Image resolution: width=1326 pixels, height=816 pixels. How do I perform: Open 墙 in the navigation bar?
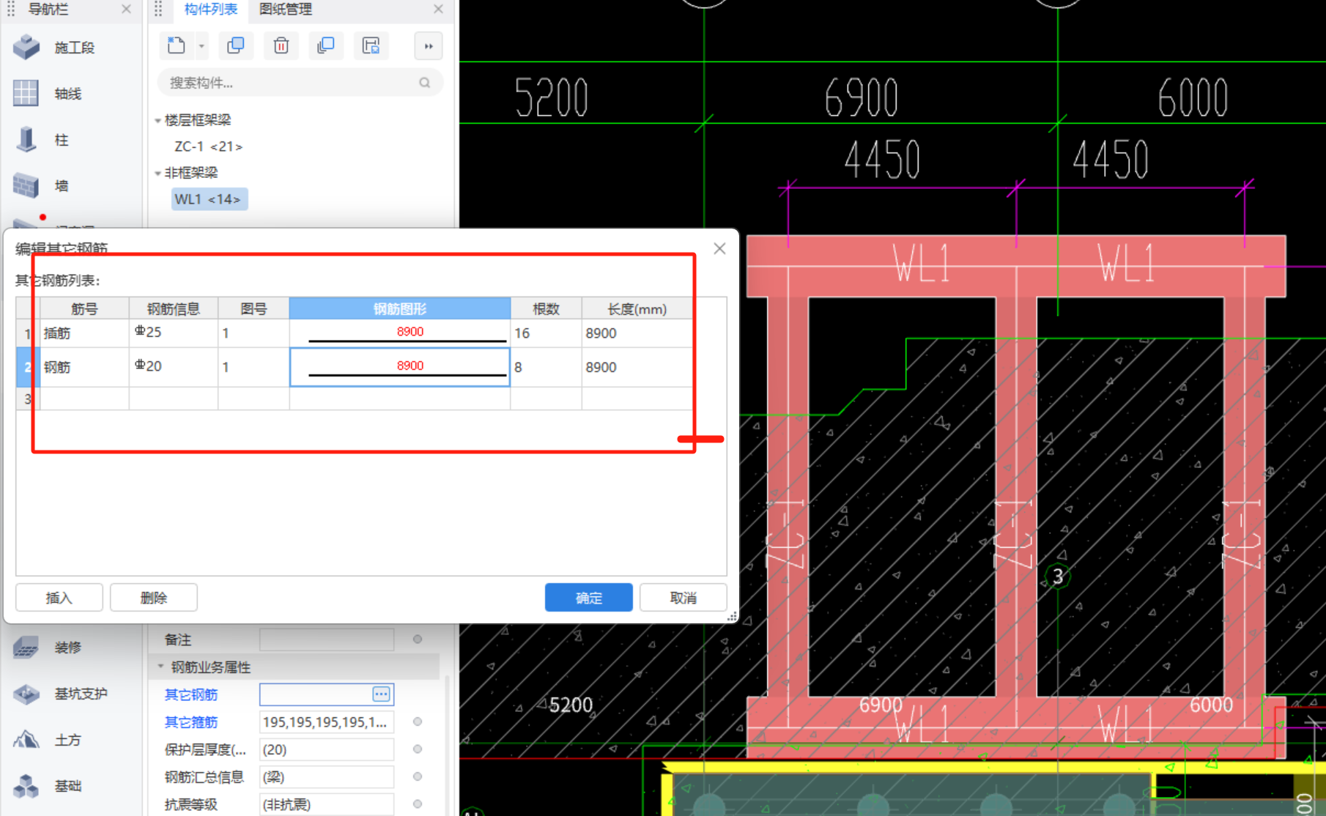[42, 186]
